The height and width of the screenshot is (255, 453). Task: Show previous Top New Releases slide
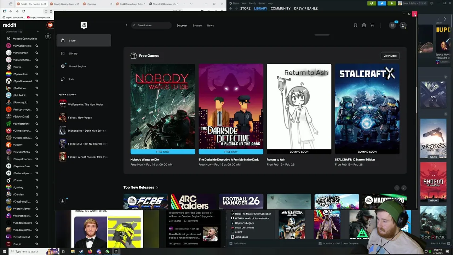(397, 188)
